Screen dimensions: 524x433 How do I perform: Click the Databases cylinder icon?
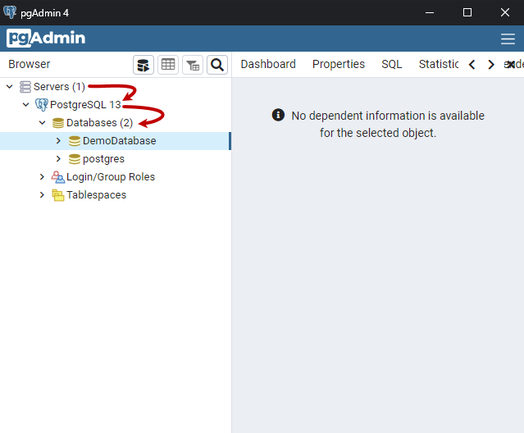point(58,123)
